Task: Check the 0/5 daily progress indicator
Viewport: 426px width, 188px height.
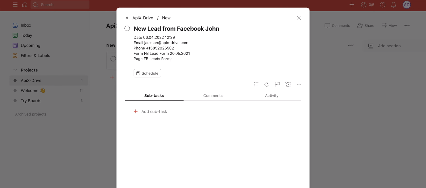Action: [367, 5]
